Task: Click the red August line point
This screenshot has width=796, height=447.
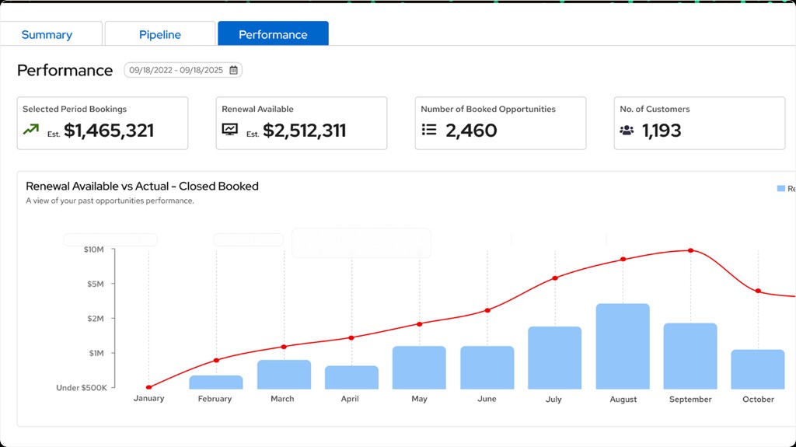Action: [623, 259]
